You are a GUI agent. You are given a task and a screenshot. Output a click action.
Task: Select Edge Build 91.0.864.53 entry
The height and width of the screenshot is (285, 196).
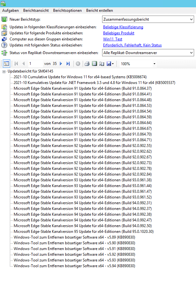82,106
